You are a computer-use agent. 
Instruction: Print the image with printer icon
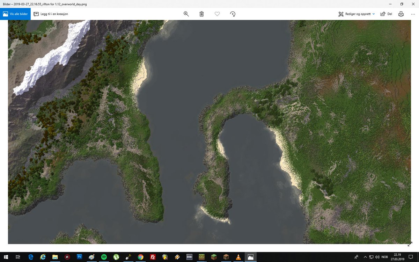401,14
